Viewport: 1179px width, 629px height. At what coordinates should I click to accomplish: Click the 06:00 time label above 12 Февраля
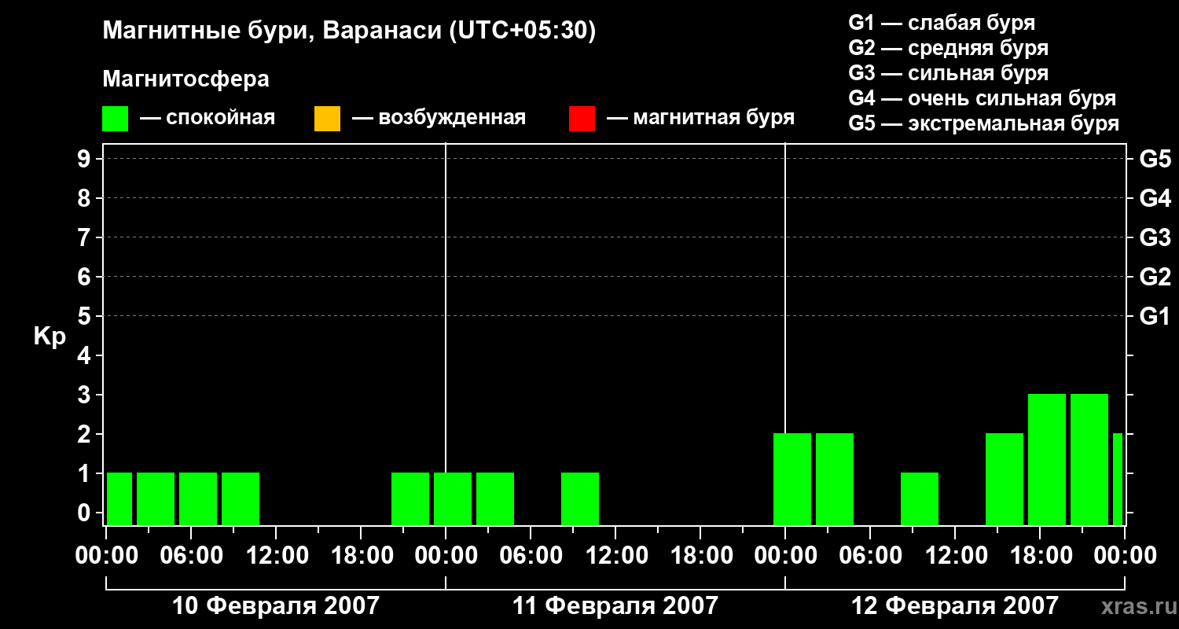[x=870, y=556]
